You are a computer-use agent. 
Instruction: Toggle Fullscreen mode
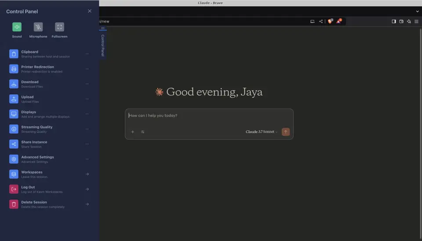(x=59, y=27)
